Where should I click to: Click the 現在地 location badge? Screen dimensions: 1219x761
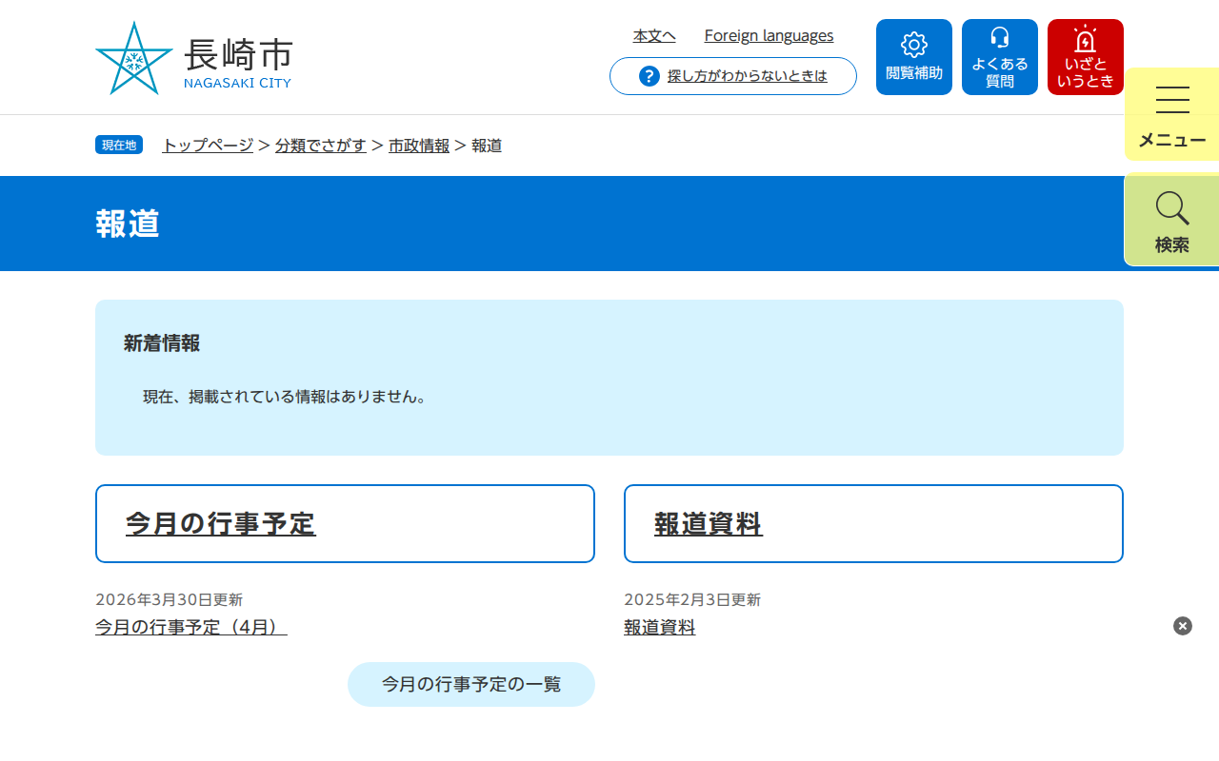point(118,144)
